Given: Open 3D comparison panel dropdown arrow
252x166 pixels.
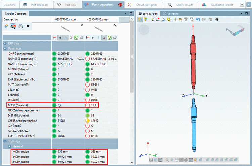Looking at the screenshot, I should pyautogui.click(x=241, y=14).
